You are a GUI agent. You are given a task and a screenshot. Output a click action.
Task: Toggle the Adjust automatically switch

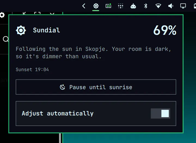(160, 113)
